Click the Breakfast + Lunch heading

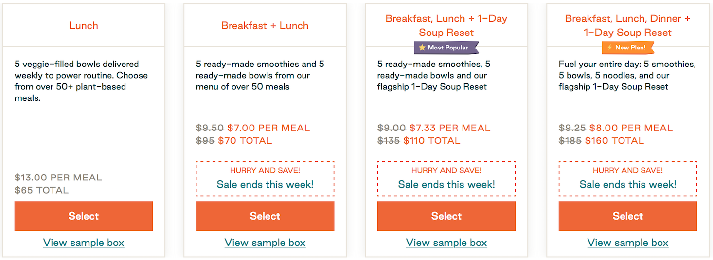[265, 26]
